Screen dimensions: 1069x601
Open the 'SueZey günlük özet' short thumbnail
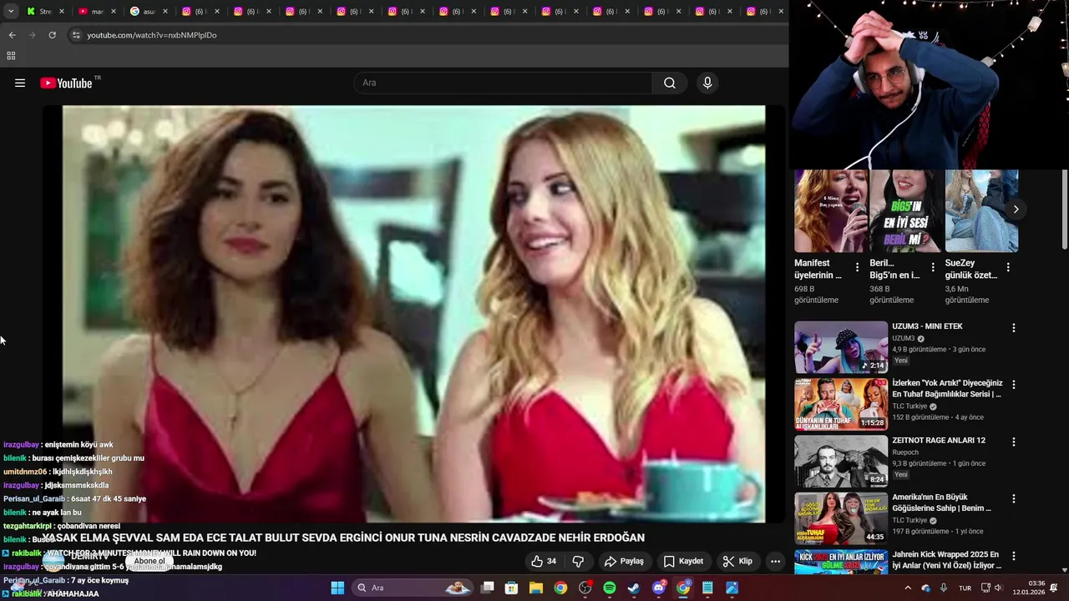[981, 210]
